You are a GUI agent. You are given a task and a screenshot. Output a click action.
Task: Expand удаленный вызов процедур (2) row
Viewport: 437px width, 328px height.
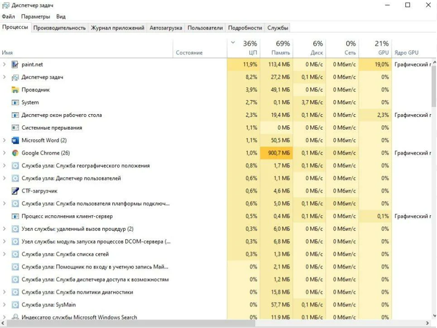[x=4, y=229]
